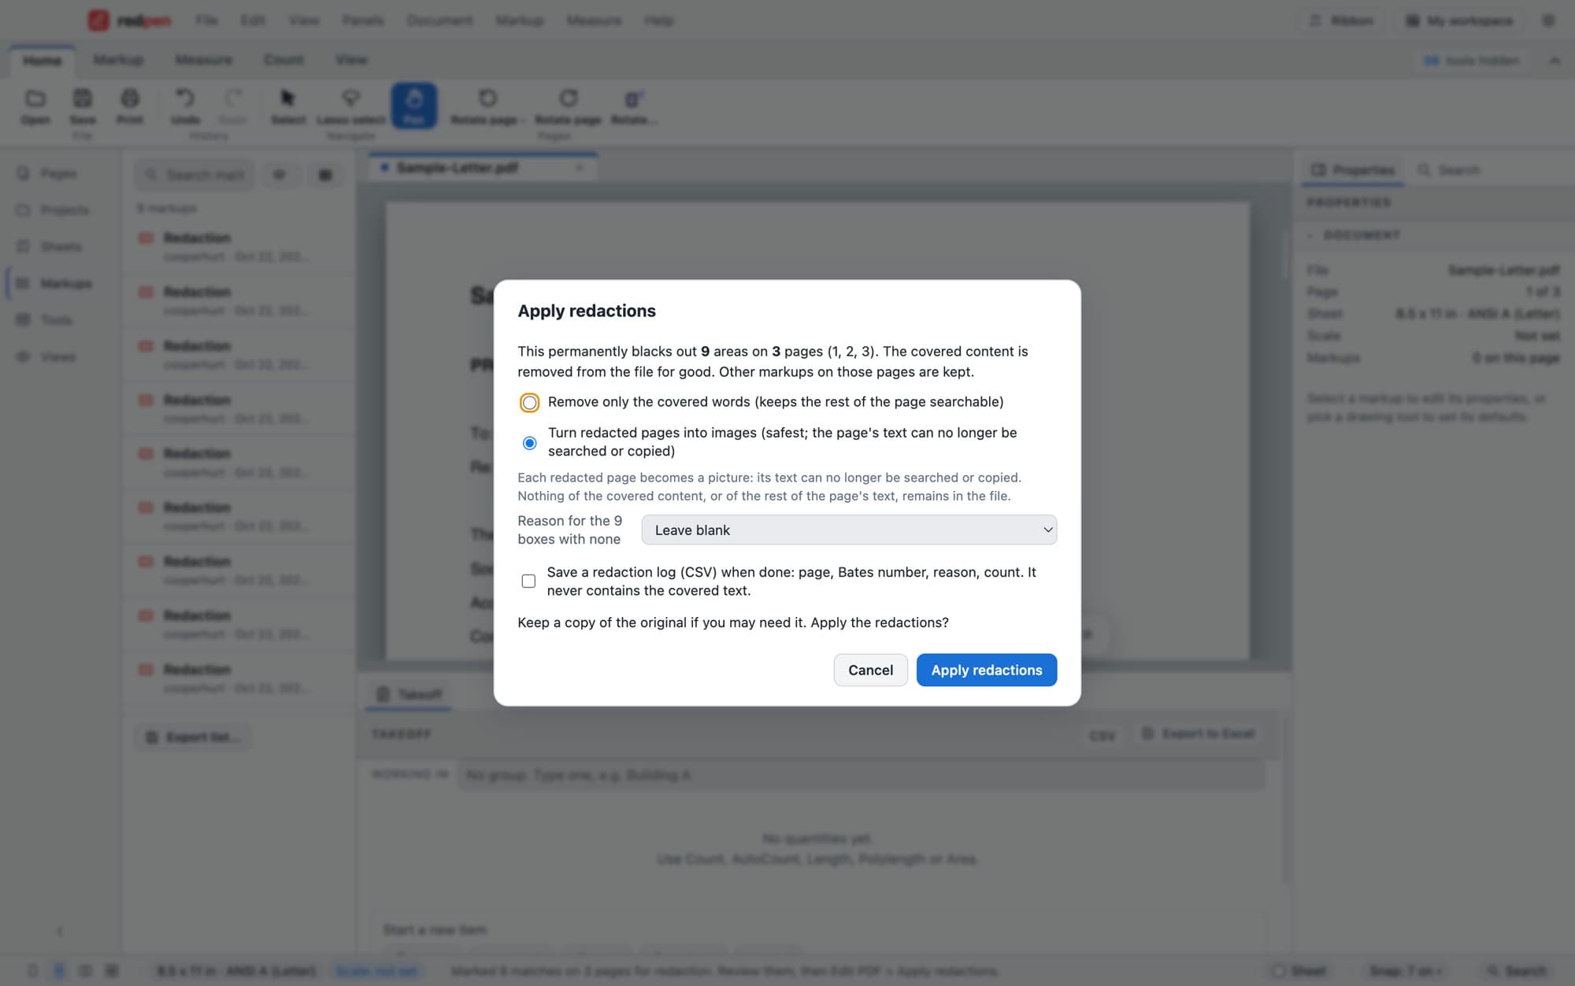The image size is (1575, 986).
Task: Click the Redo arrow icon
Action: coord(233,98)
